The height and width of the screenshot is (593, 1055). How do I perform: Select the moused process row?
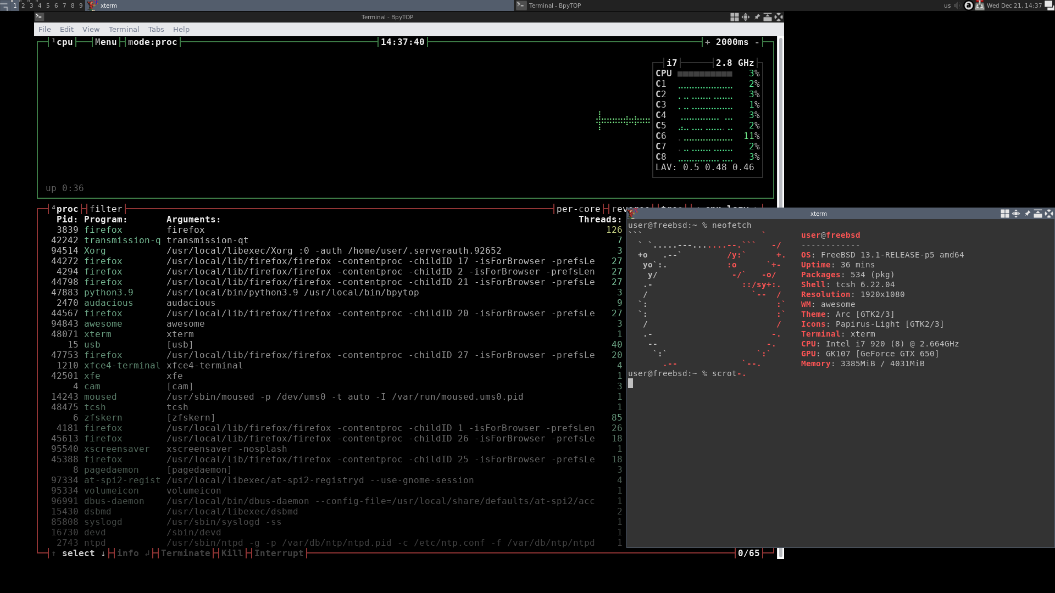(336, 397)
